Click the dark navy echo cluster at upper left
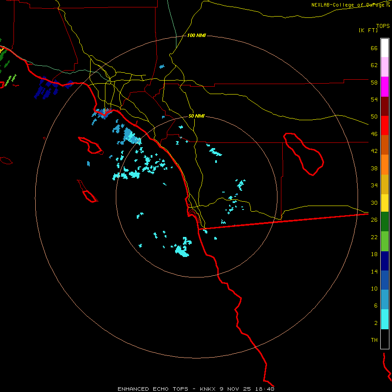 pyautogui.click(x=47, y=89)
